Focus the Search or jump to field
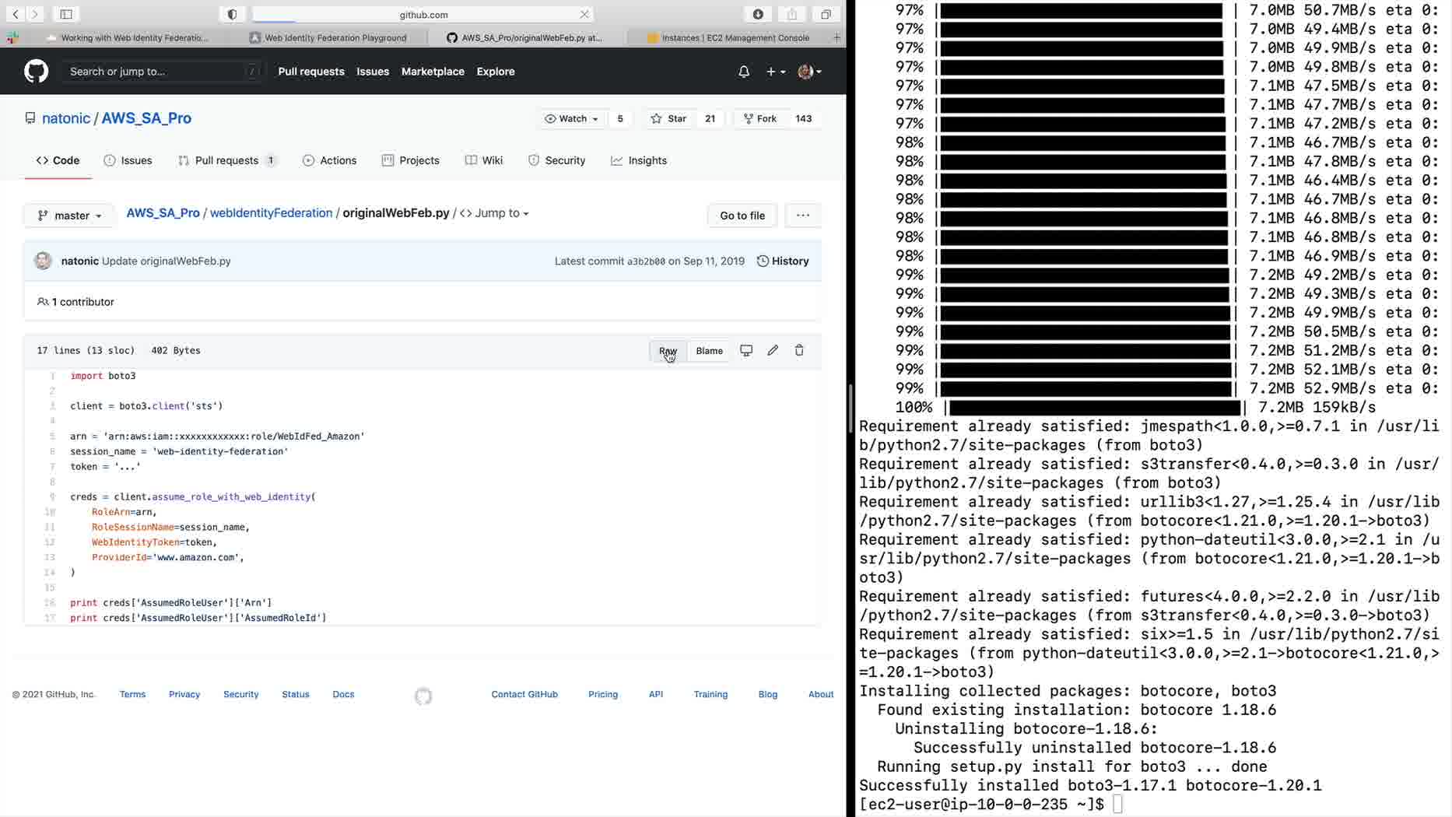 click(163, 72)
